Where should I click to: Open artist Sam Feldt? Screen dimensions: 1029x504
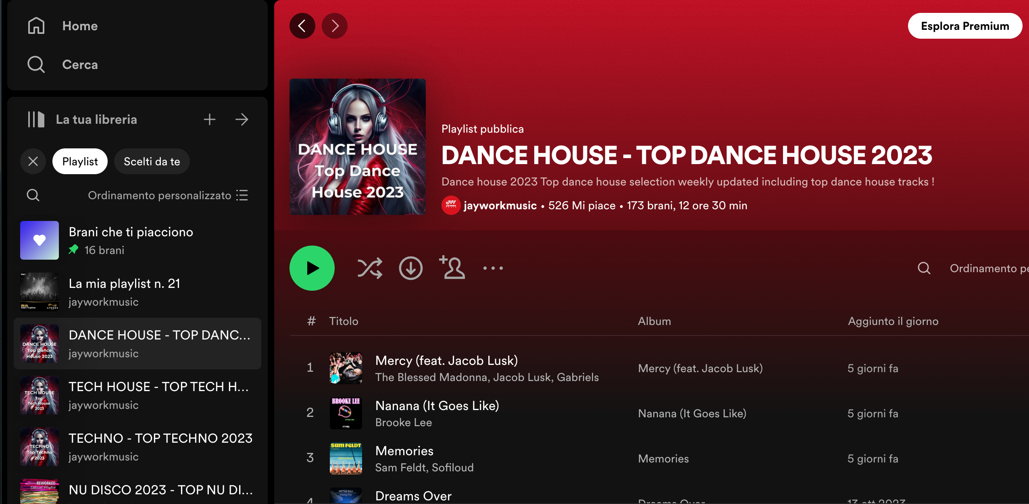[x=401, y=468]
